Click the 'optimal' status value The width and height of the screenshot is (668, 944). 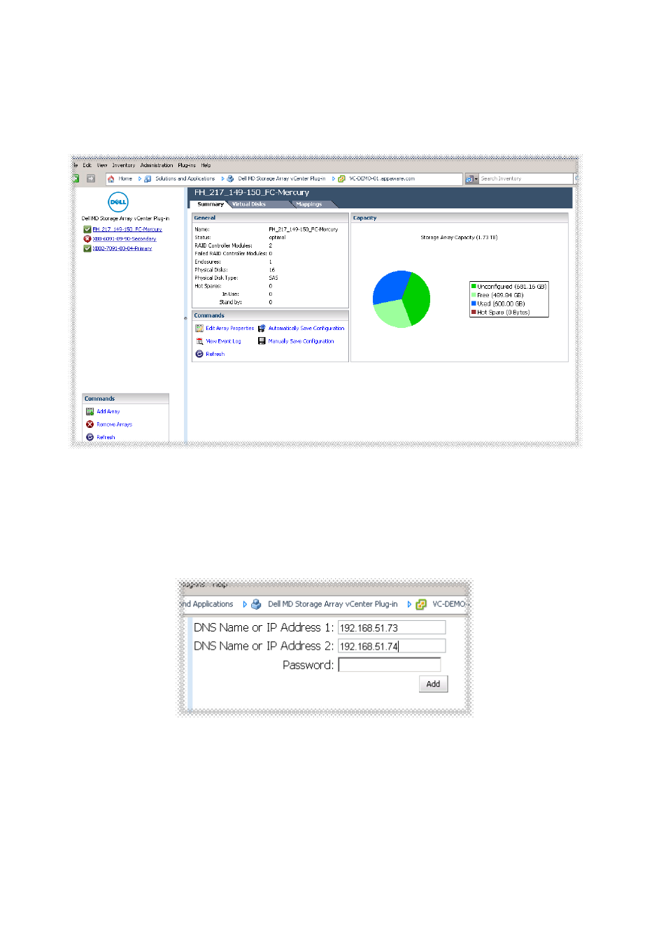click(x=278, y=238)
